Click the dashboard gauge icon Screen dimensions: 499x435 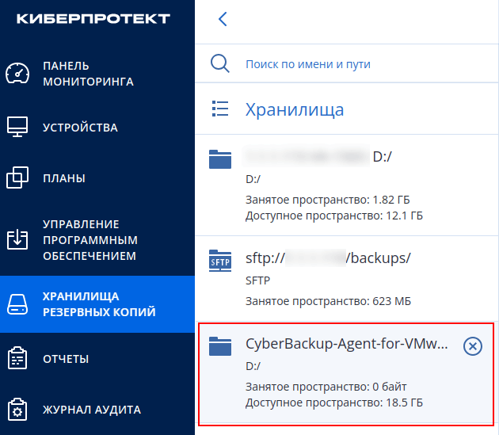point(17,74)
